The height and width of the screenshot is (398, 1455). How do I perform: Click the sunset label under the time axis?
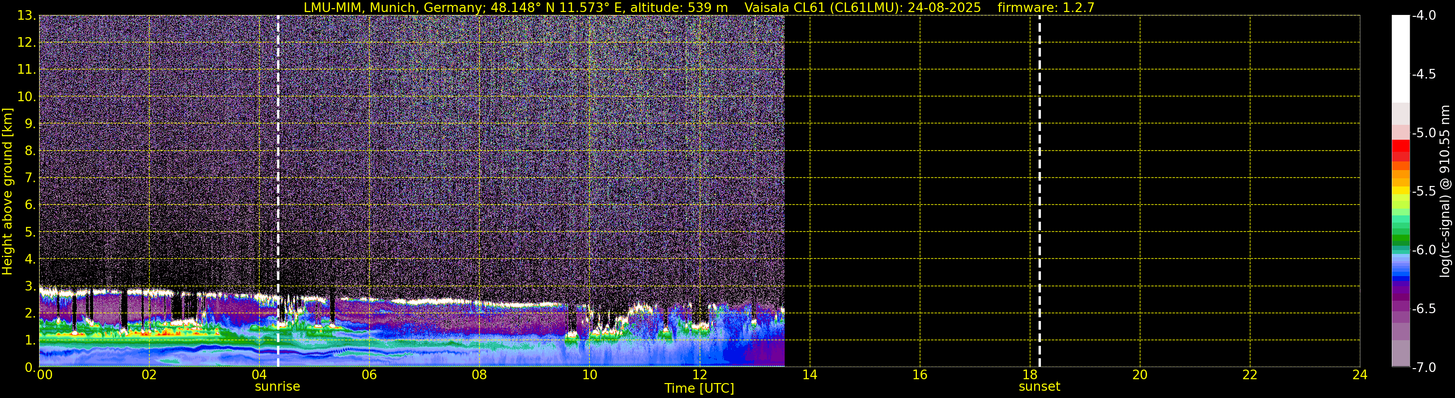tap(1039, 387)
